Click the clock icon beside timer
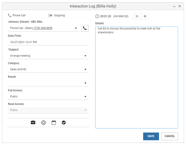 tap(97, 16)
